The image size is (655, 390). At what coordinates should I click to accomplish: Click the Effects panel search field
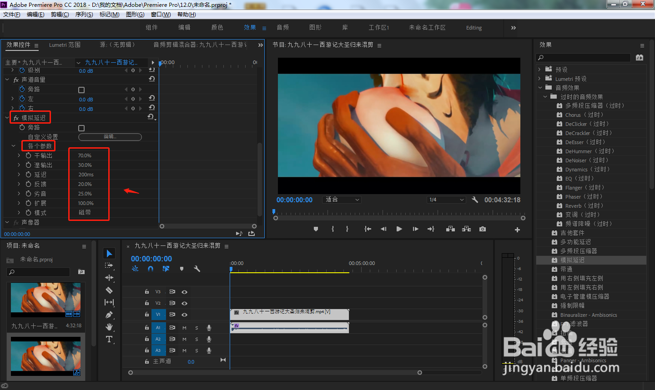point(584,57)
